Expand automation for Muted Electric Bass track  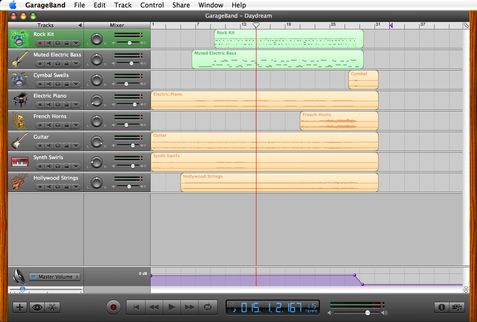(76, 64)
